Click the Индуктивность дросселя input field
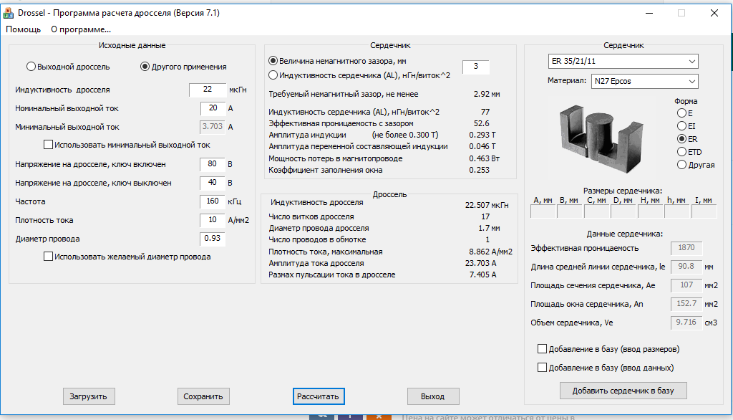Image resolution: width=733 pixels, height=420 pixels. tap(208, 90)
